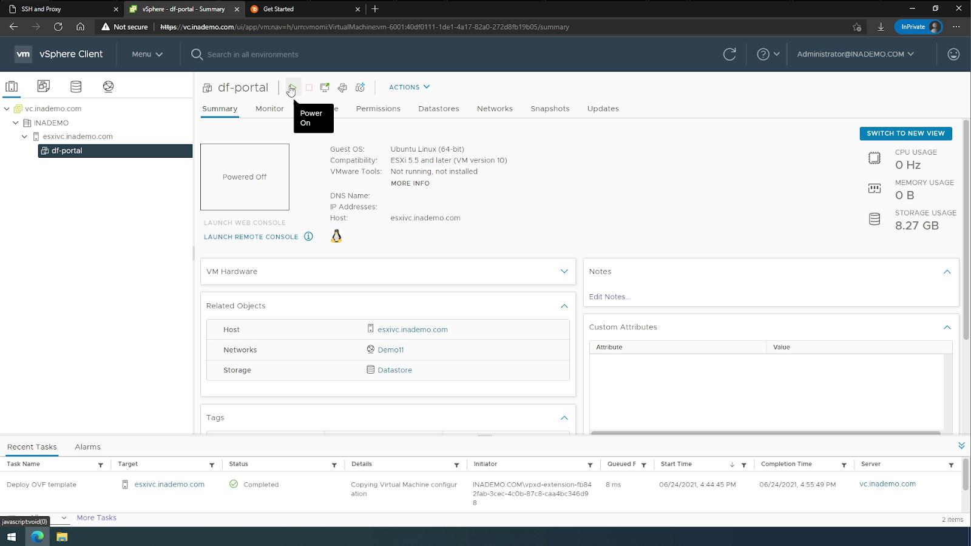Switch to the Get Started browser tab
The height and width of the screenshot is (546, 971).
click(x=305, y=9)
